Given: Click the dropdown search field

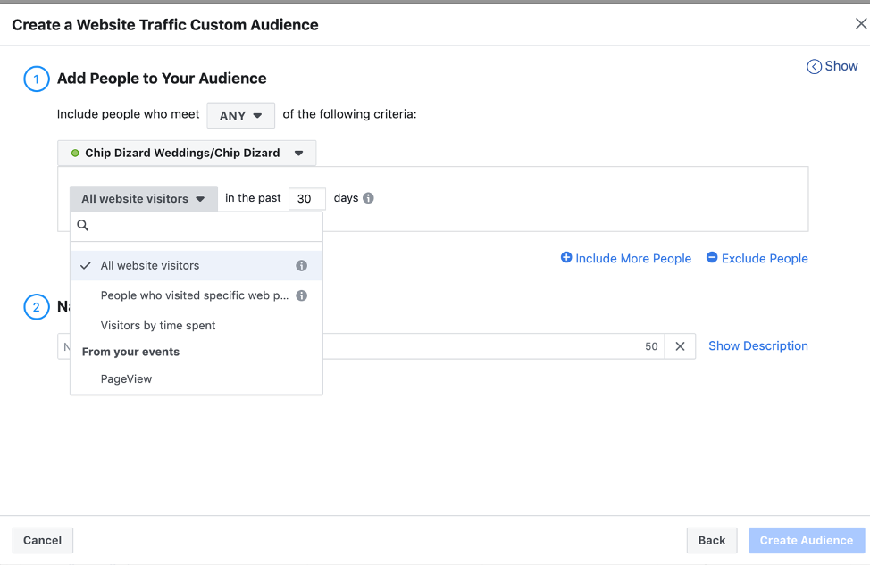Looking at the screenshot, I should click(x=197, y=226).
